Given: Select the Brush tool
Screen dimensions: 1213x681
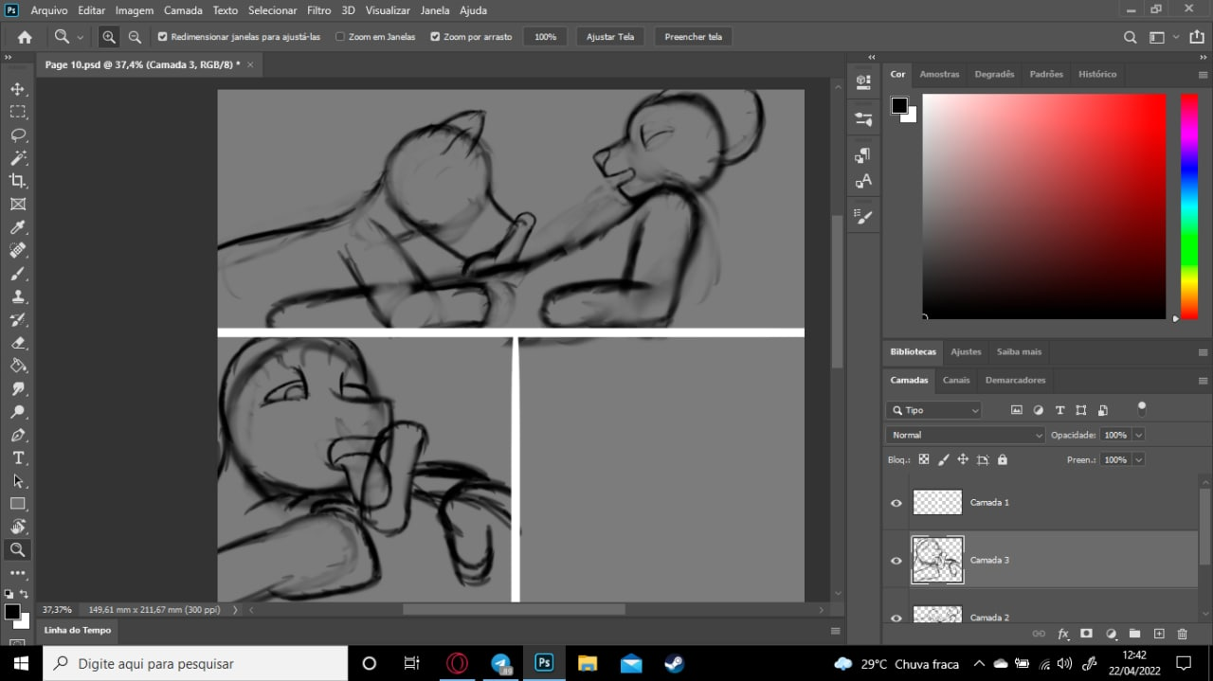Looking at the screenshot, I should [x=17, y=274].
